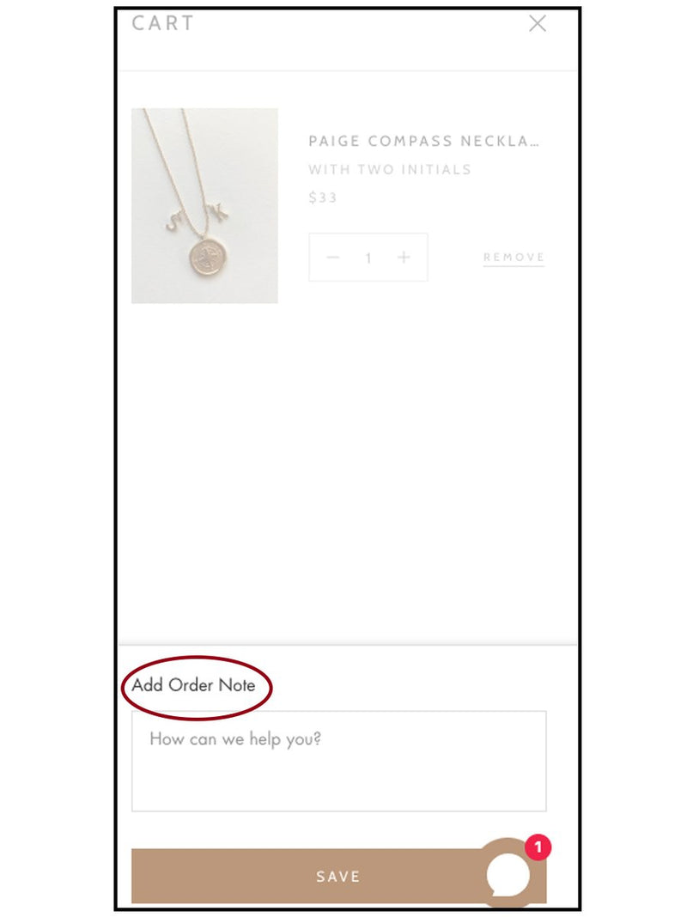
Task: Remove the Paige Compass Necklace from cart
Action: tap(514, 258)
